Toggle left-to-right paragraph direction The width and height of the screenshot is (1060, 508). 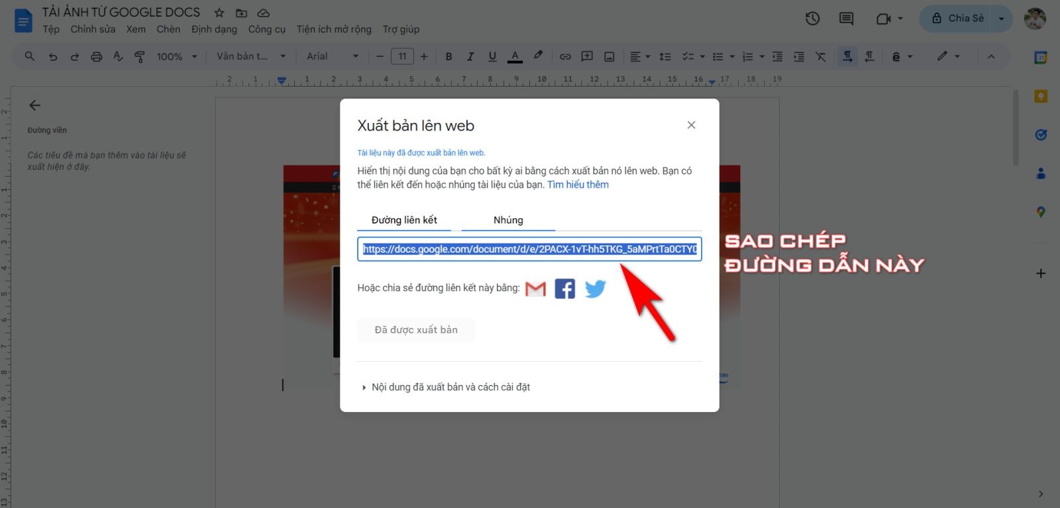[x=847, y=56]
